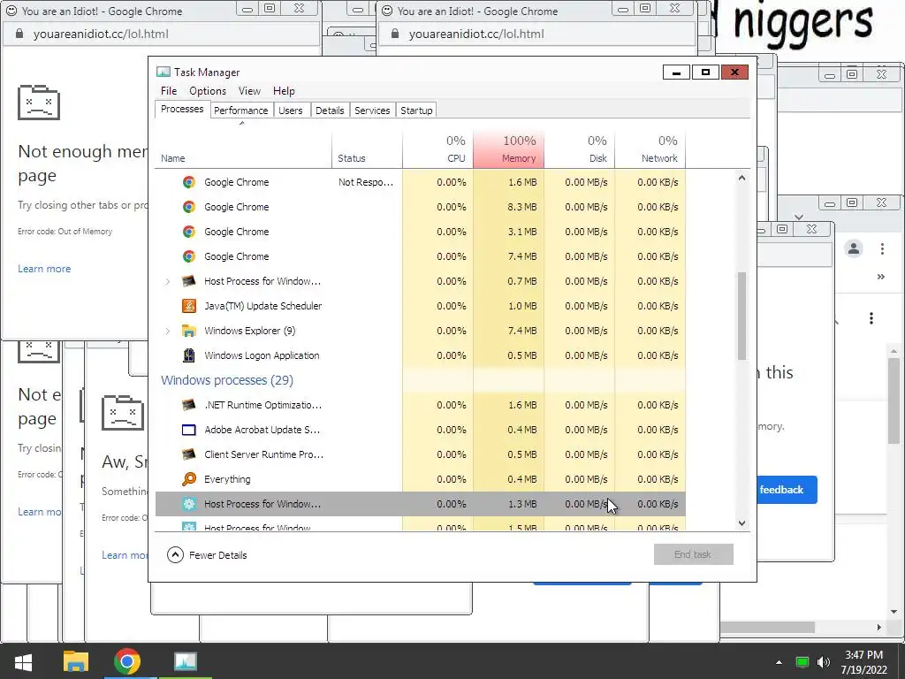The image size is (905, 679).
Task: Sort by the Status column header
Action: coord(367,150)
